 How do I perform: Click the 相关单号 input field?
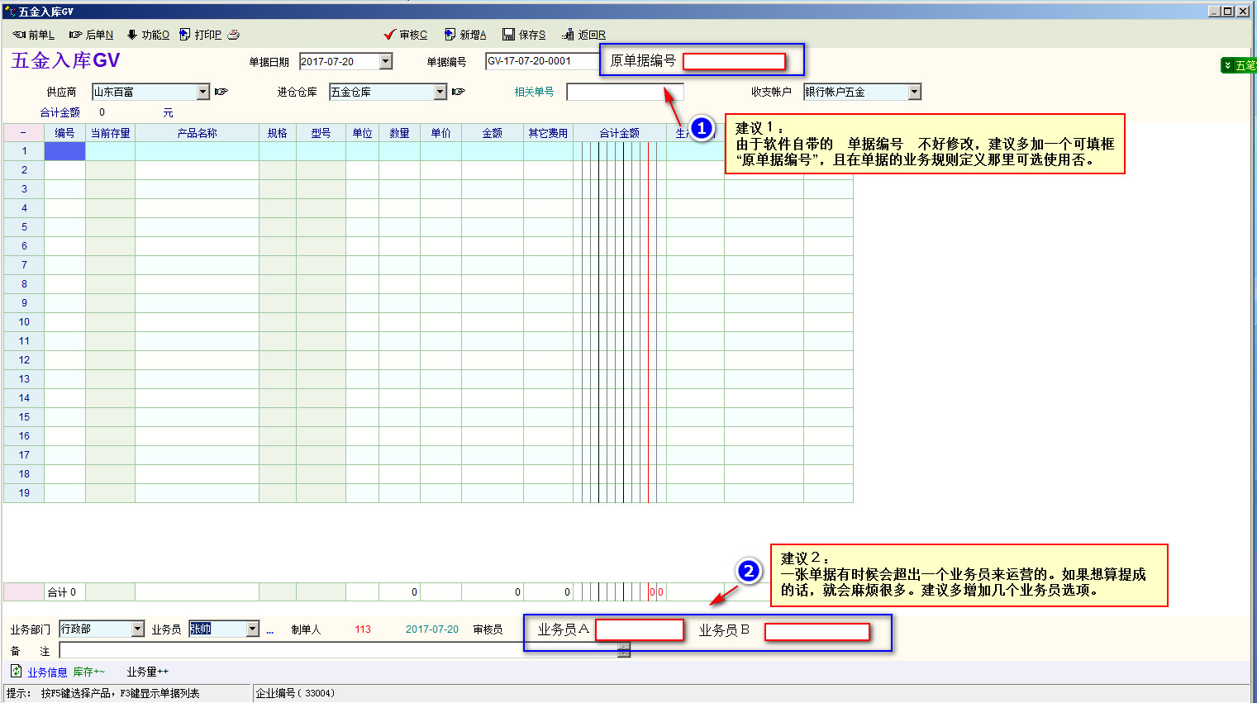(624, 93)
